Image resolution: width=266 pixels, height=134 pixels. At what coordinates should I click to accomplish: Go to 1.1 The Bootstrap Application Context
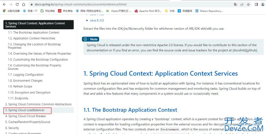pos(34,33)
